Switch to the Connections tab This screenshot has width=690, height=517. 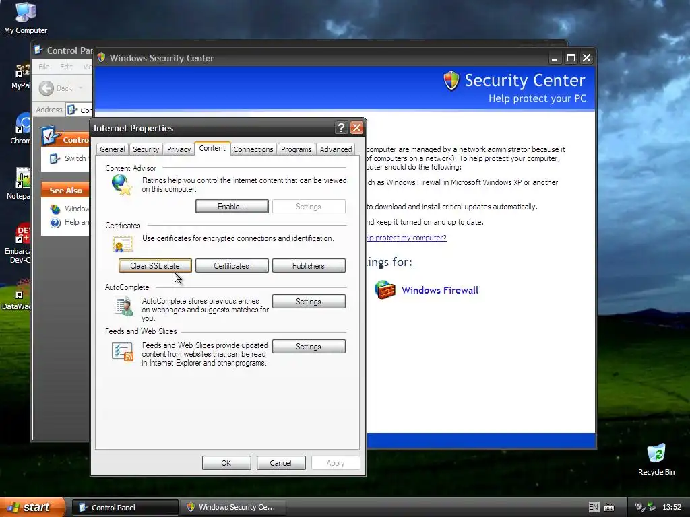[253, 149]
